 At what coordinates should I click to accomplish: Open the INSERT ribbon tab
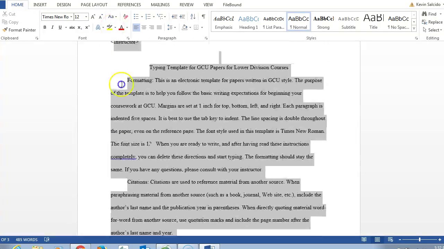pyautogui.click(x=40, y=5)
